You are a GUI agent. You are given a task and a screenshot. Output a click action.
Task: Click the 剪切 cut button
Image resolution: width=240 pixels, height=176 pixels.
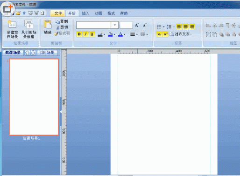click(62, 27)
